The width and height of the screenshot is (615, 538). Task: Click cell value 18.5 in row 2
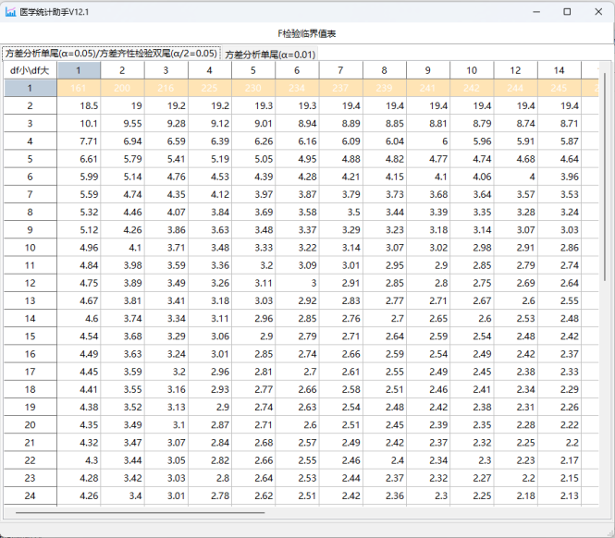79,105
